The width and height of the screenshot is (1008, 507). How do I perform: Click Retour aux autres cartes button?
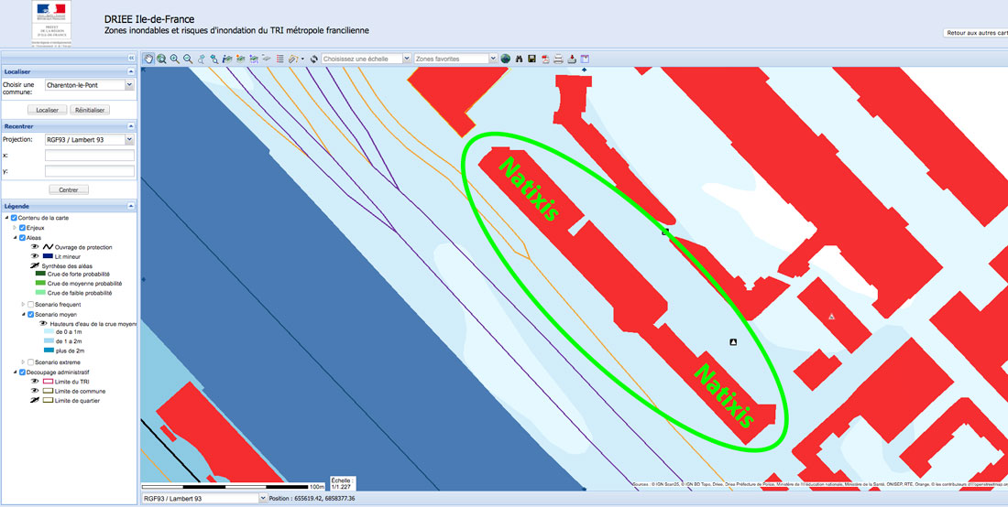(x=976, y=33)
